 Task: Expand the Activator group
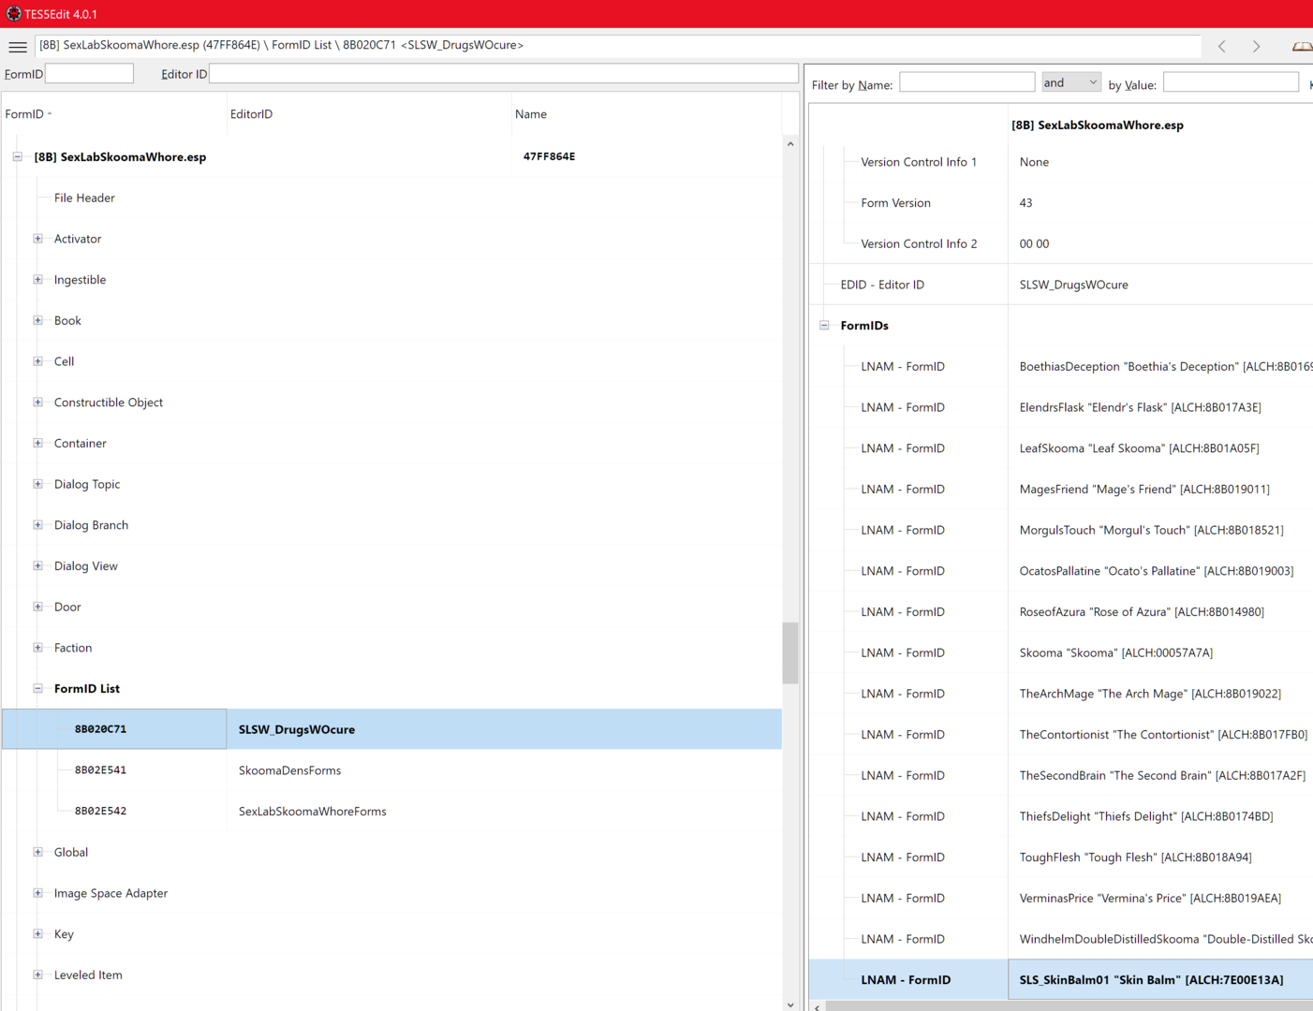(x=38, y=239)
